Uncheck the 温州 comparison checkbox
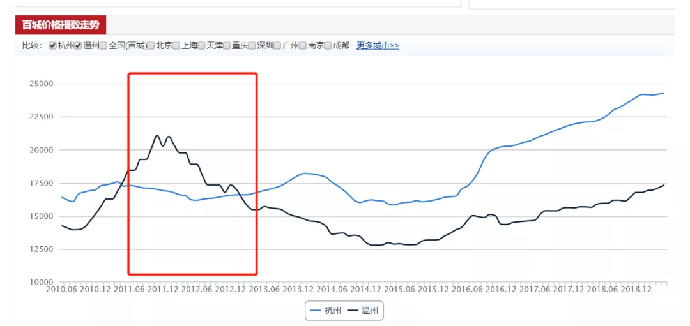The width and height of the screenshot is (690, 326). pos(79,46)
